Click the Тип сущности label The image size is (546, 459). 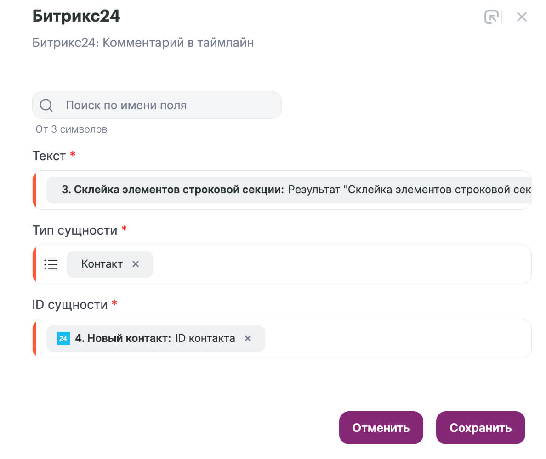click(x=75, y=230)
